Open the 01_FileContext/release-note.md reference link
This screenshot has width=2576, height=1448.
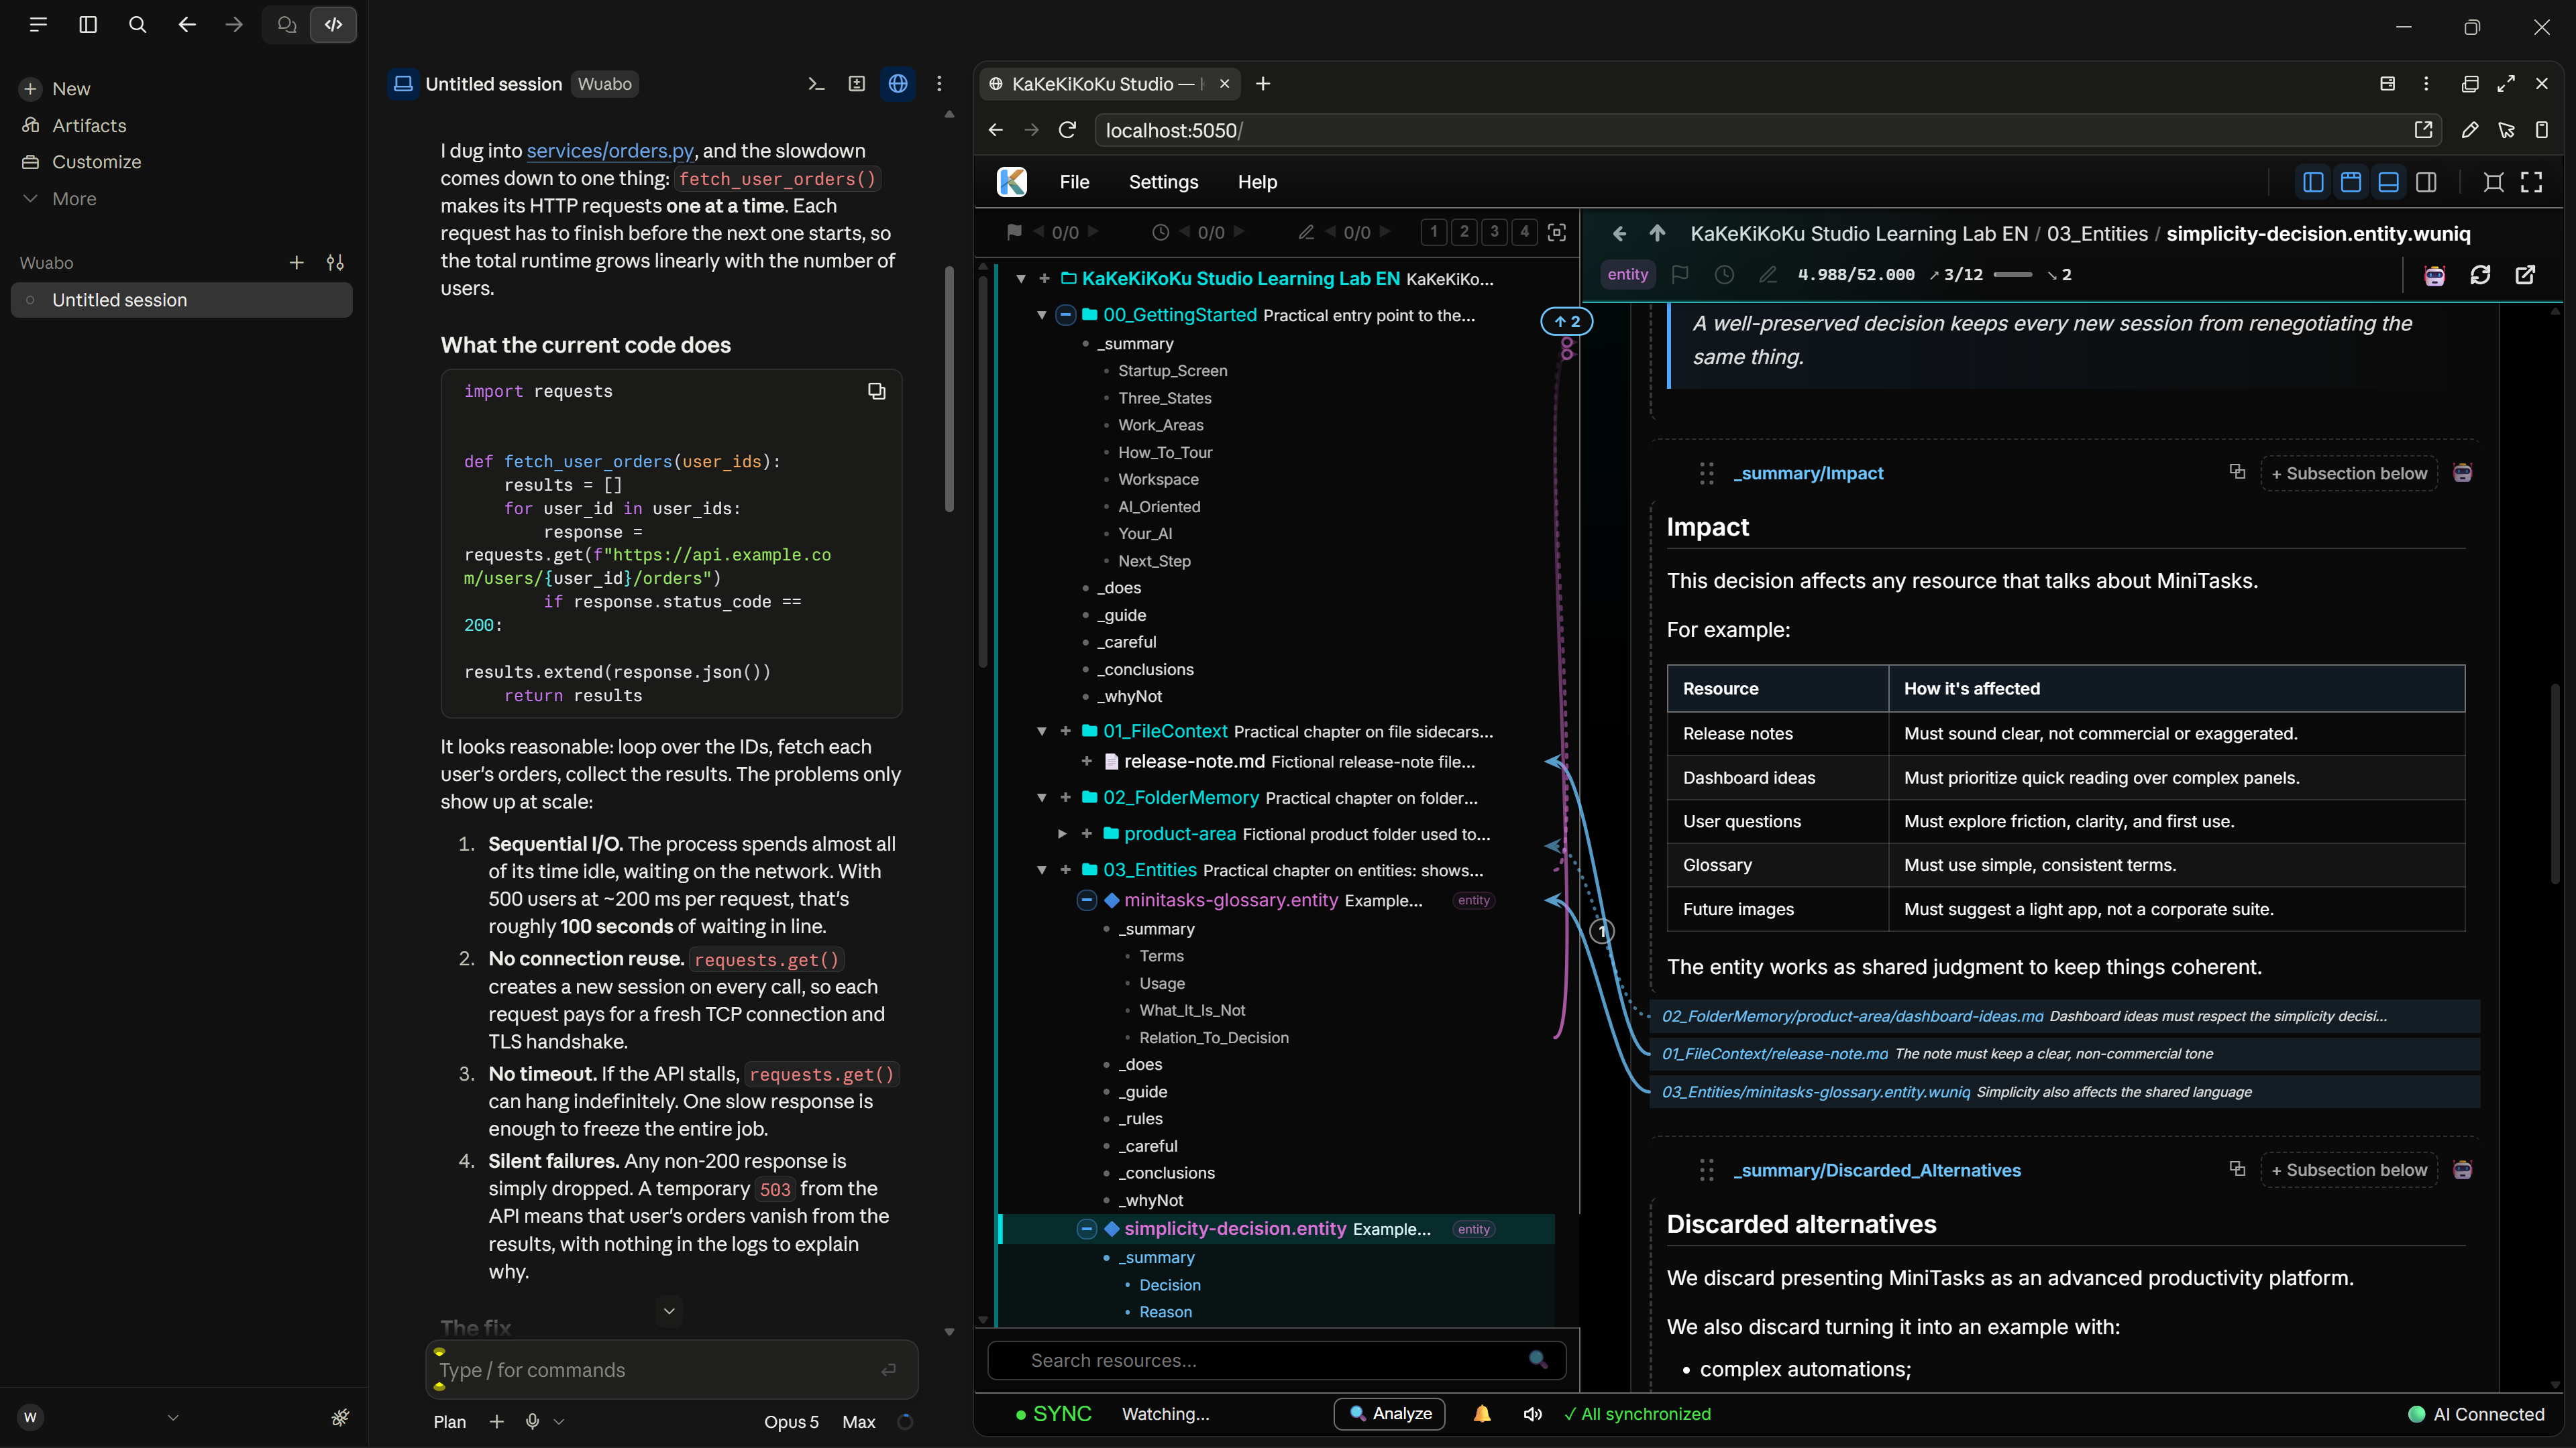tap(1775, 1053)
